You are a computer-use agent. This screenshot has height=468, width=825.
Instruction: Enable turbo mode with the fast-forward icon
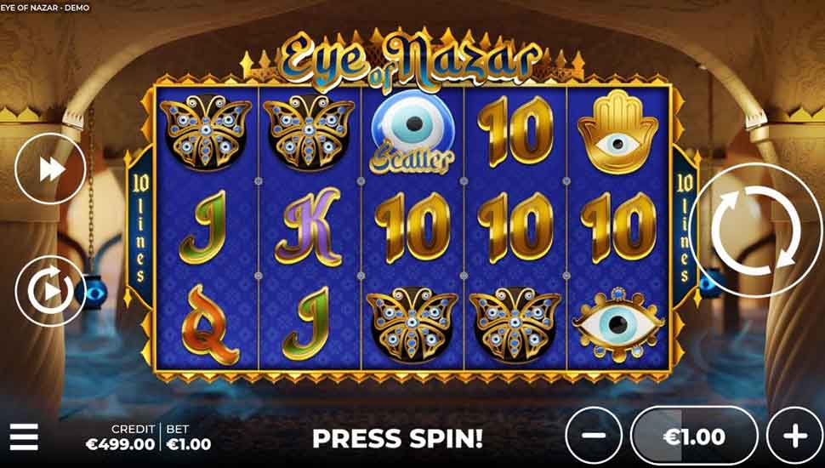click(x=50, y=169)
